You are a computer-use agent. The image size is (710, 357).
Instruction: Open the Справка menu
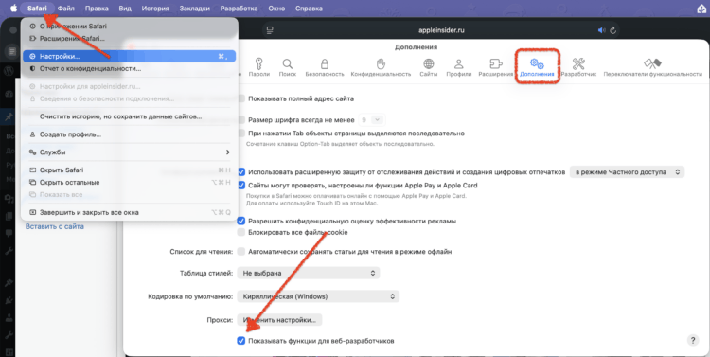[309, 9]
